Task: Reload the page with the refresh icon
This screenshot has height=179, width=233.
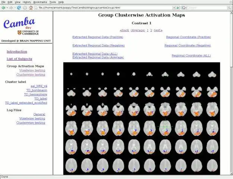Action: [x=19, y=7]
